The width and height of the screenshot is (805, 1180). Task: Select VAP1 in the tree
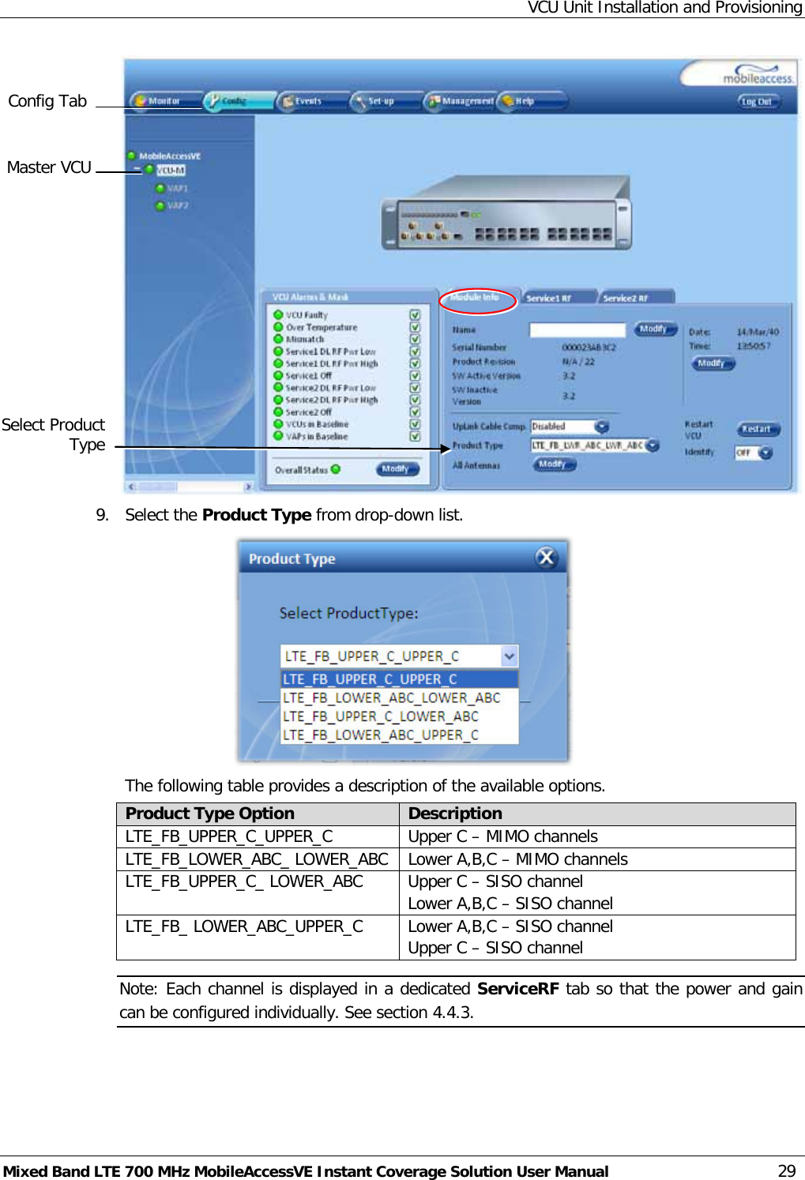click(178, 188)
